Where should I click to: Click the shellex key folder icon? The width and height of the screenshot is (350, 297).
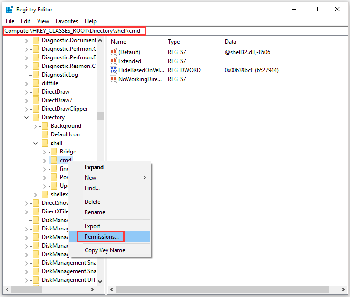click(x=45, y=194)
